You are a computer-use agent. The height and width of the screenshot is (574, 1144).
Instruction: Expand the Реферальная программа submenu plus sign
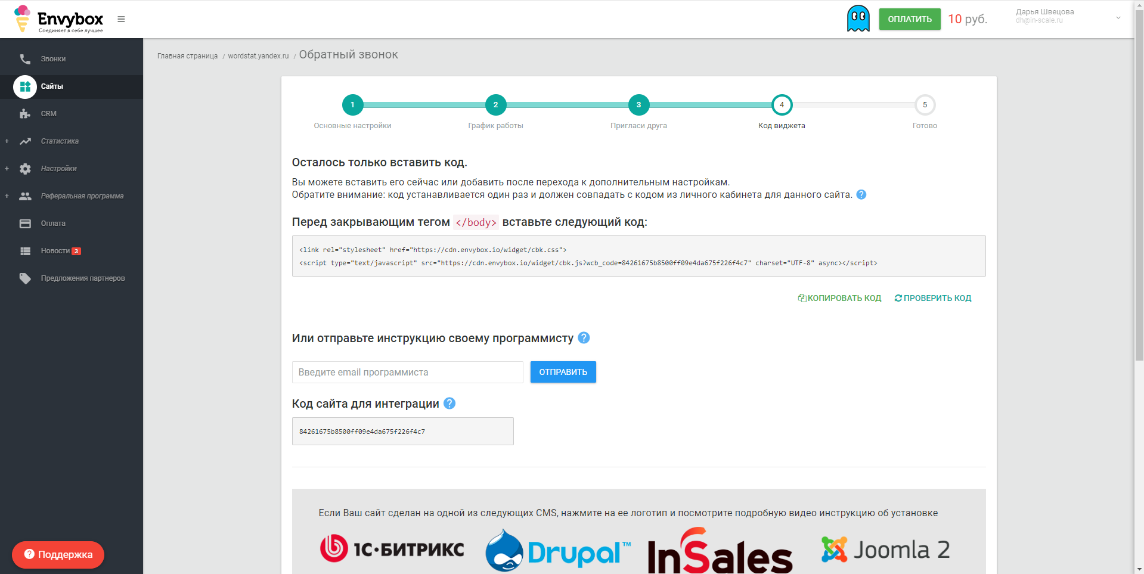[7, 196]
